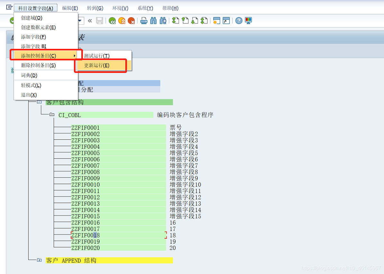Click the green confirm checkmark button
This screenshot has height=274, width=384.
pos(12,21)
